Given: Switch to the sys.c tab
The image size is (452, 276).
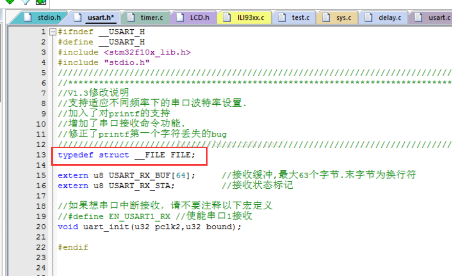Looking at the screenshot, I should click(338, 17).
